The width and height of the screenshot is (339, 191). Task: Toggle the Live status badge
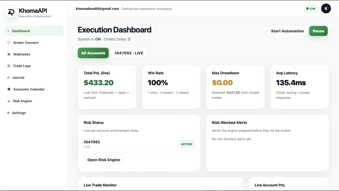pos(311,8)
